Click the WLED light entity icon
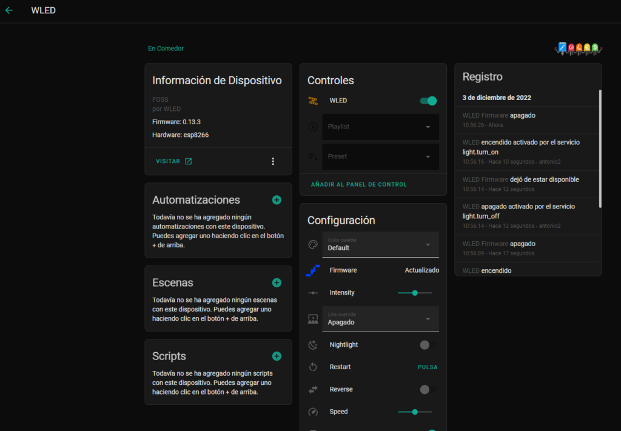Image resolution: width=621 pixels, height=431 pixels. pyautogui.click(x=313, y=101)
